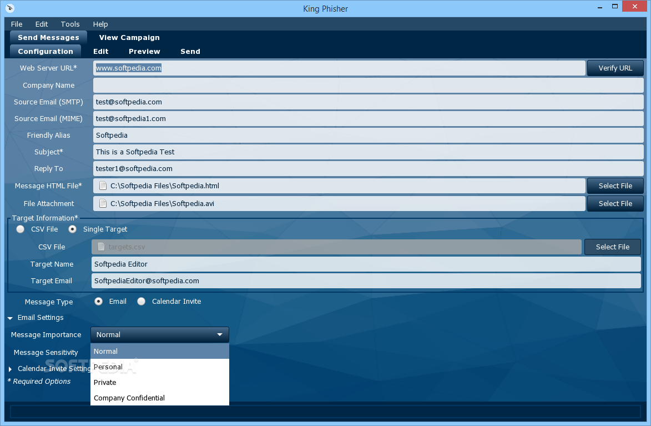This screenshot has height=426, width=651.
Task: Choose Email message type radio button
Action: pyautogui.click(x=98, y=302)
